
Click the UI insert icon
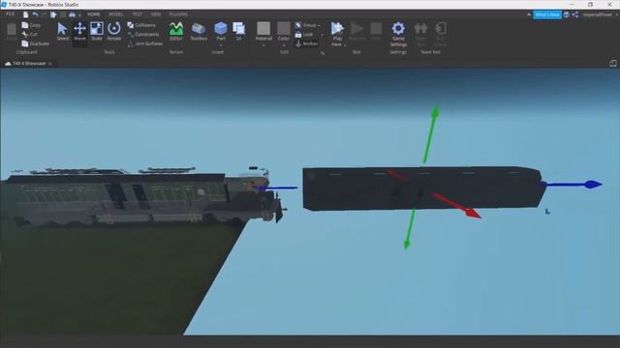pyautogui.click(x=238, y=32)
